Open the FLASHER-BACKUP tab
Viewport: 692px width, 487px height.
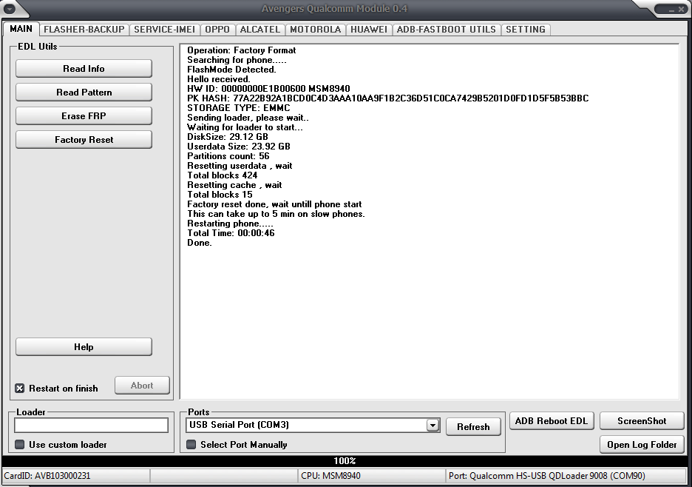(84, 29)
